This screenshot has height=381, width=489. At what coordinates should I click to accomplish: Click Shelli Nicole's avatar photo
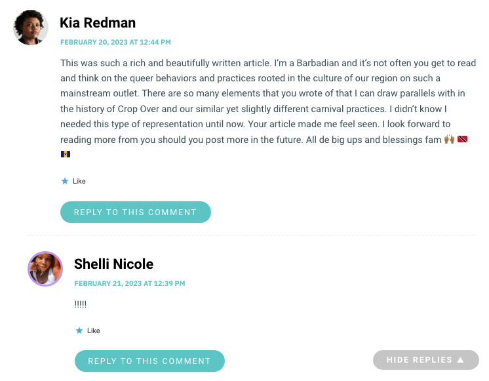[45, 269]
